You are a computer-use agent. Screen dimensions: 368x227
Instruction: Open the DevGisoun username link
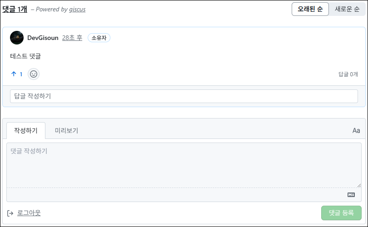point(43,38)
